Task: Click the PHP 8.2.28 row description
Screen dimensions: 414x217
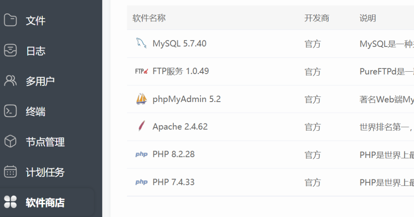Action: [x=387, y=155]
